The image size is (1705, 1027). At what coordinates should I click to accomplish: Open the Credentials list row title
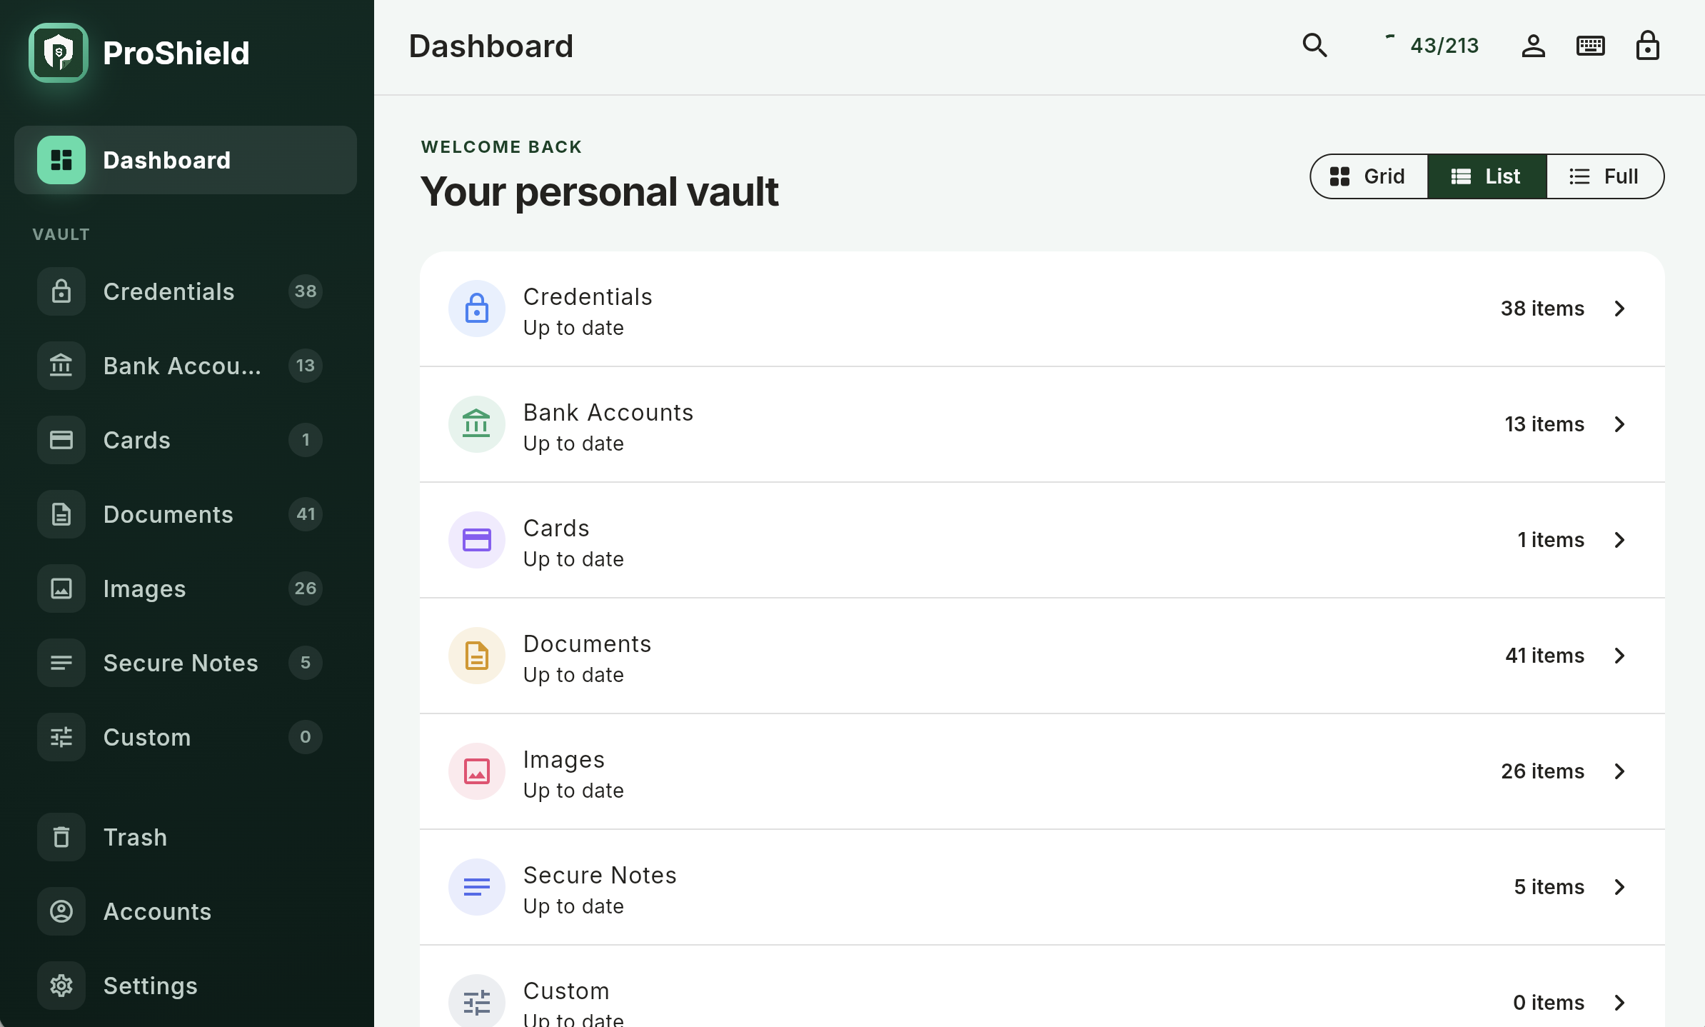[588, 296]
